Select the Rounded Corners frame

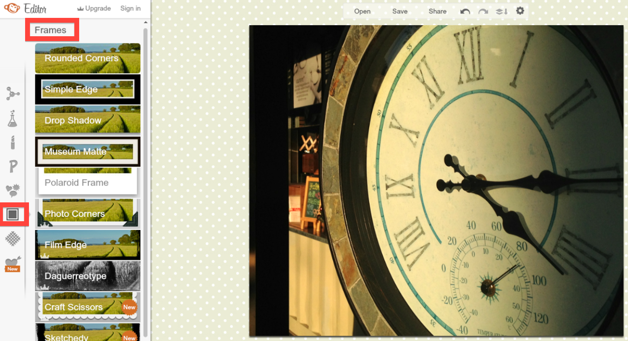pyautogui.click(x=88, y=58)
